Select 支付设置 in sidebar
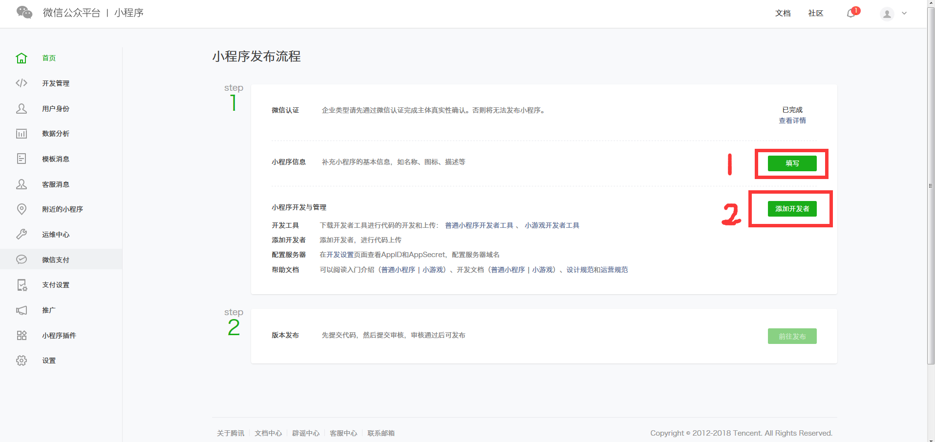Image resolution: width=935 pixels, height=442 pixels. (56, 285)
